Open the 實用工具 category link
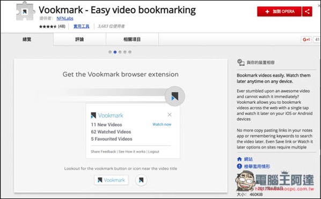The height and width of the screenshot is (199, 321). coord(81,26)
